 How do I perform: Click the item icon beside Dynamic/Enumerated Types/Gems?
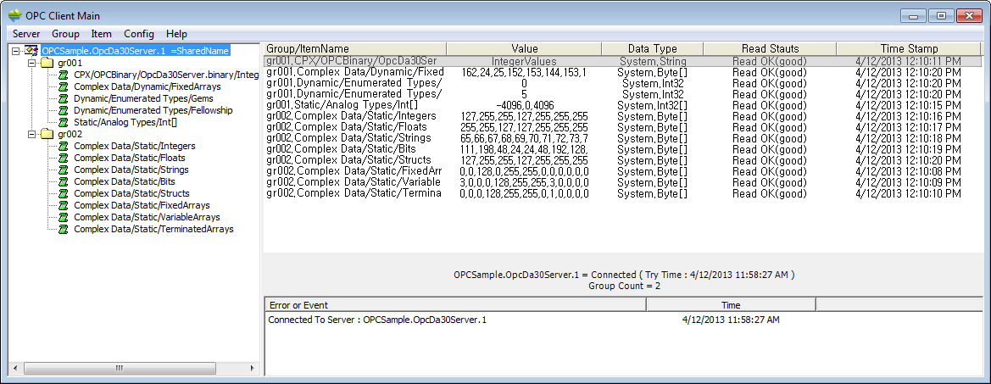(64, 99)
